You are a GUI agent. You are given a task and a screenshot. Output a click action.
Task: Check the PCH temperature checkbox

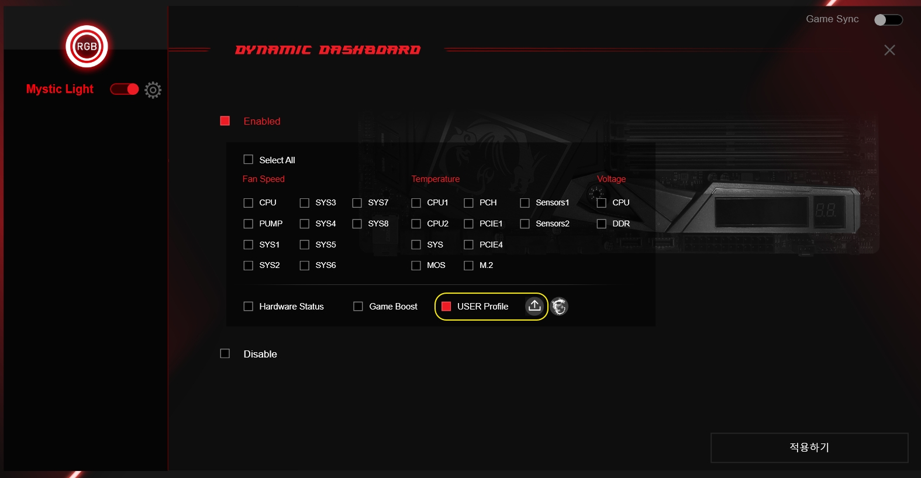(469, 202)
